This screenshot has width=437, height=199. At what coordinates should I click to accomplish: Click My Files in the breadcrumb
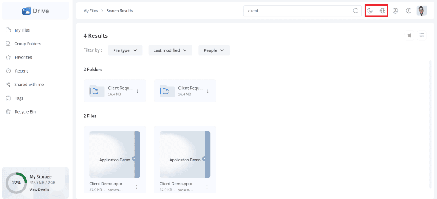90,11
